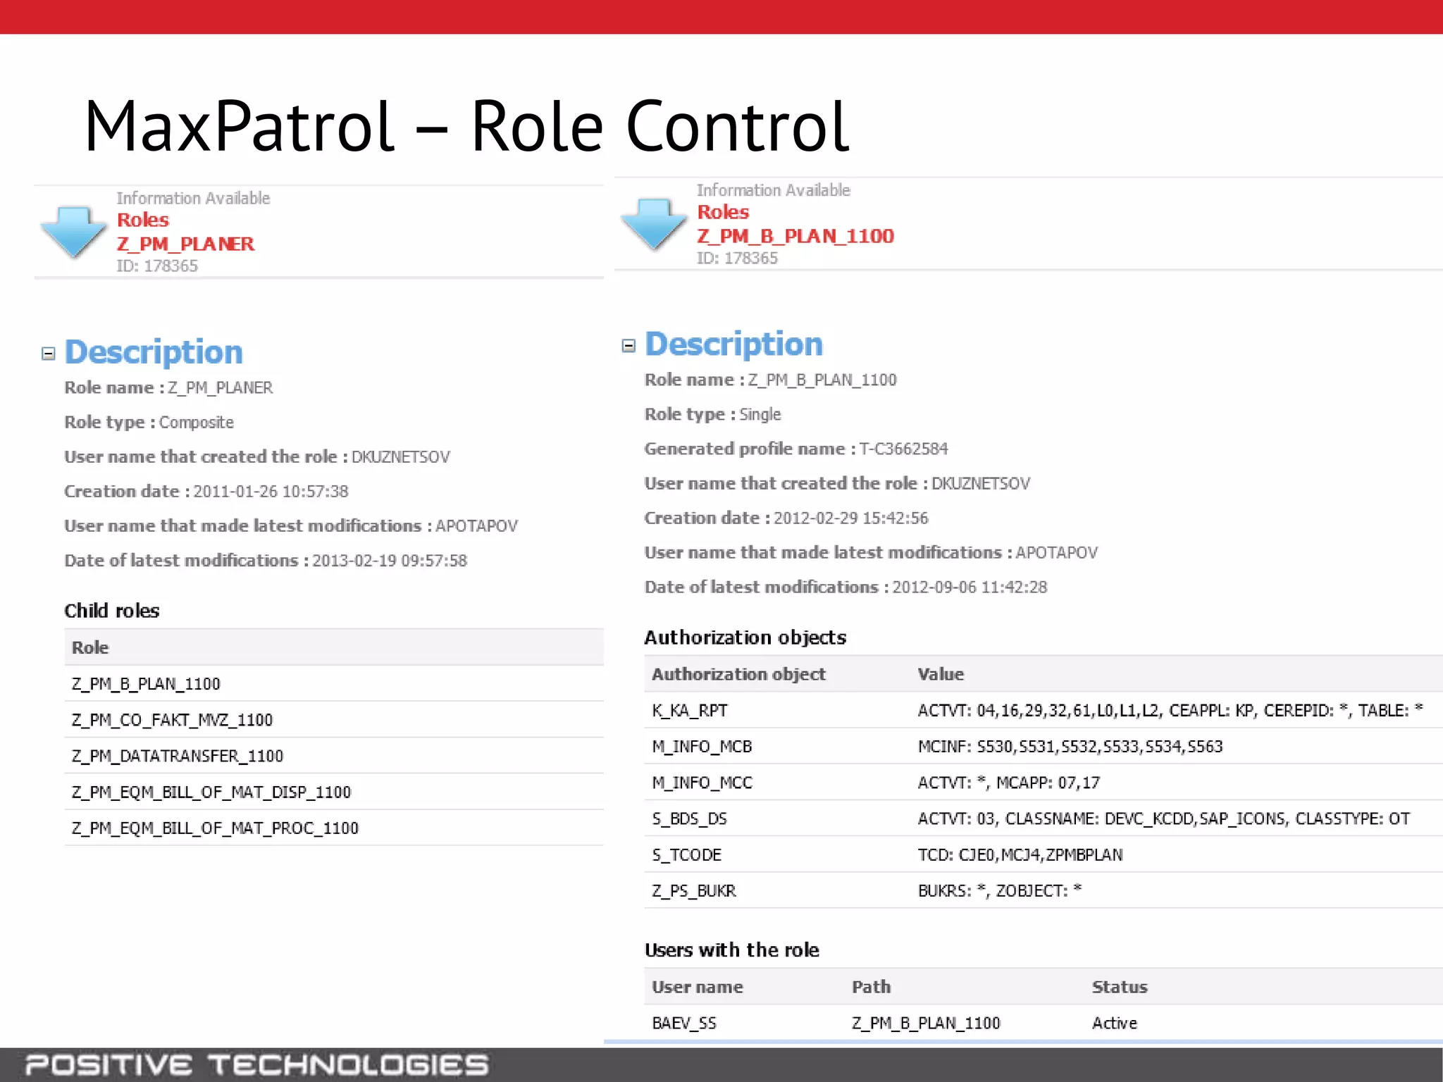The height and width of the screenshot is (1082, 1443).
Task: Select child role row Z_PM_EQM_BILL_OF_MAT_PROC_1100
Action: tap(334, 828)
